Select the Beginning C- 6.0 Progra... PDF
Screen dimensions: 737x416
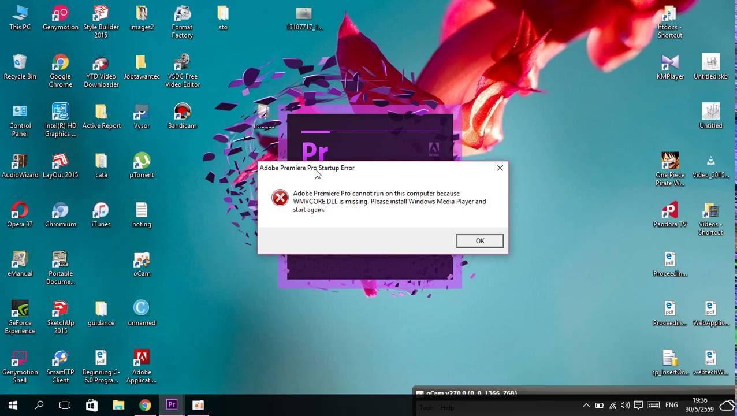(101, 367)
